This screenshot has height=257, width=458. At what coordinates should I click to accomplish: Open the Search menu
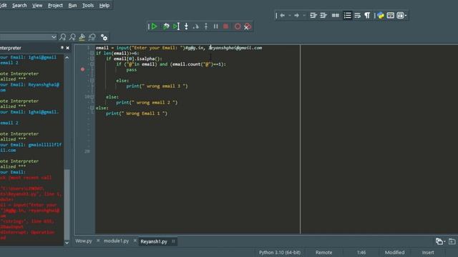[x=19, y=5]
